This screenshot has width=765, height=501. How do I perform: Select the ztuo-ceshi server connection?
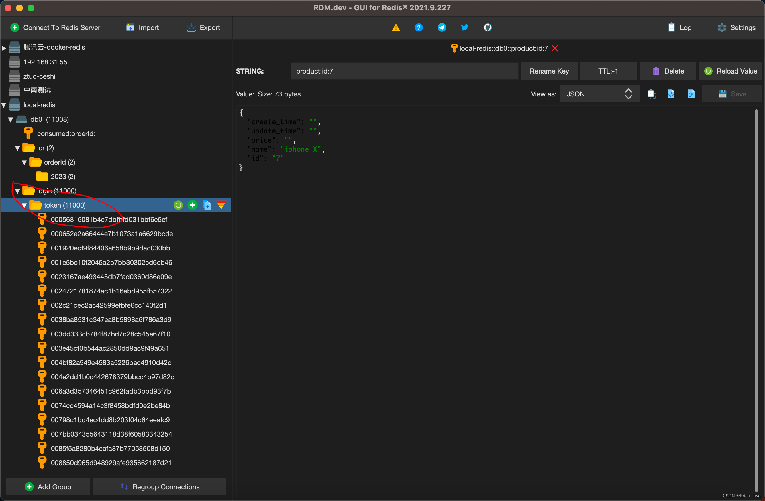39,76
